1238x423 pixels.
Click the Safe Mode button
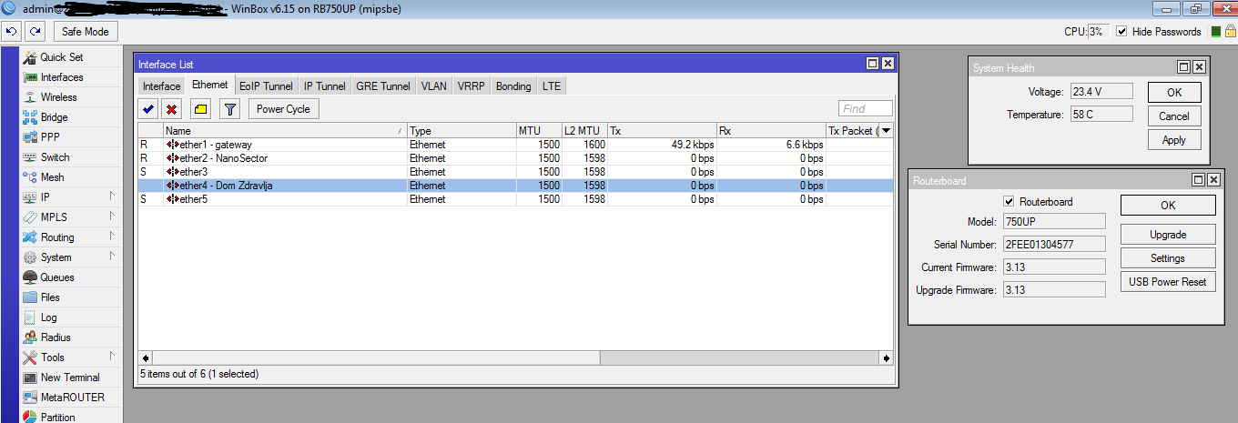point(86,32)
